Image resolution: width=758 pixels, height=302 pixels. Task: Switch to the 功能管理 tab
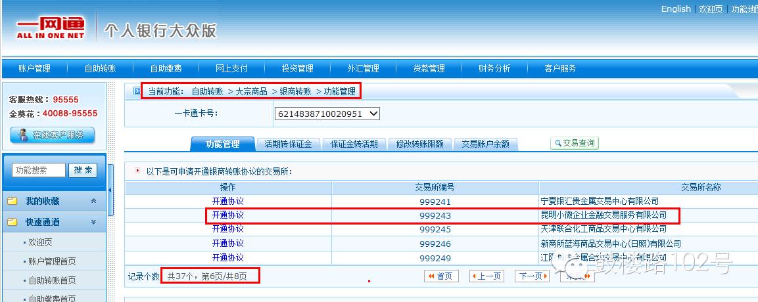pyautogui.click(x=222, y=144)
